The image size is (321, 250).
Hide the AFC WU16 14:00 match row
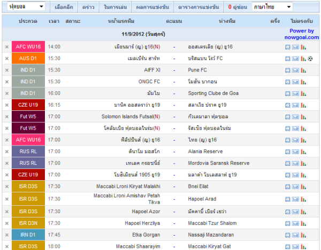click(7, 47)
